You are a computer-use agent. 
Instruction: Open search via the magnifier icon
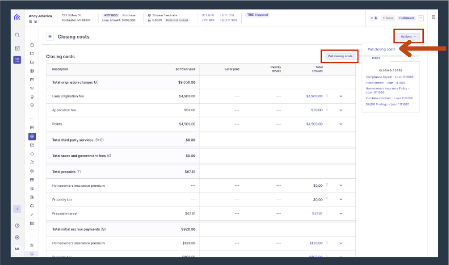pyautogui.click(x=17, y=35)
